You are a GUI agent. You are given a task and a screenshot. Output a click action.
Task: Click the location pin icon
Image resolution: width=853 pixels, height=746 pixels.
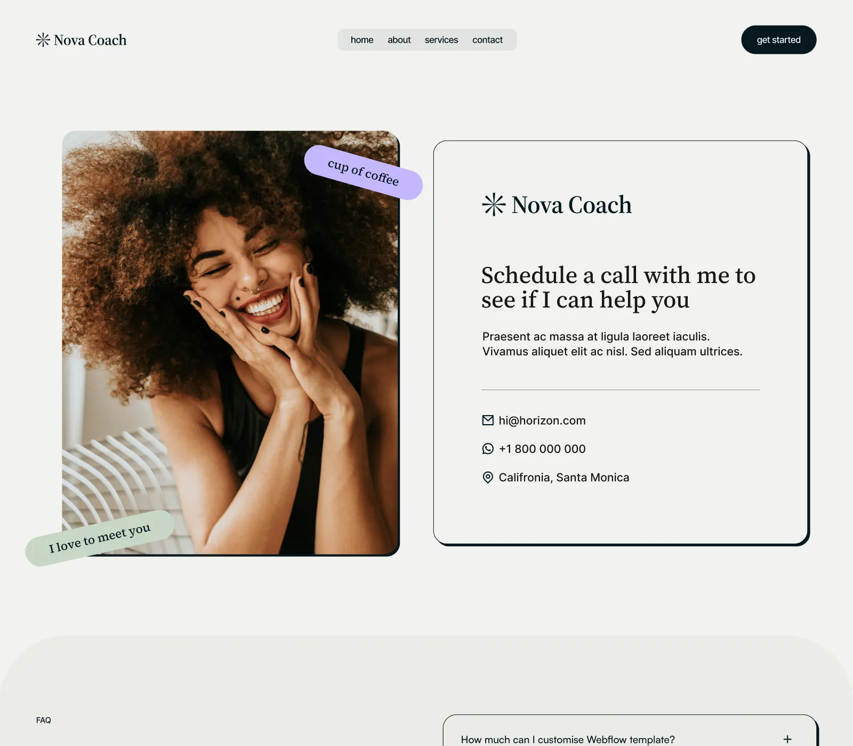coord(488,477)
